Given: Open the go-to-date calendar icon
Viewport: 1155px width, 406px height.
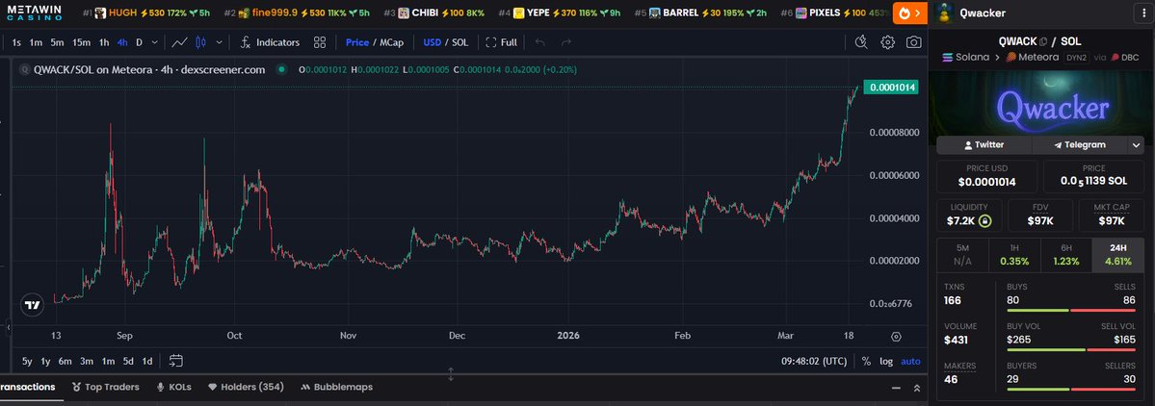Looking at the screenshot, I should [x=175, y=361].
